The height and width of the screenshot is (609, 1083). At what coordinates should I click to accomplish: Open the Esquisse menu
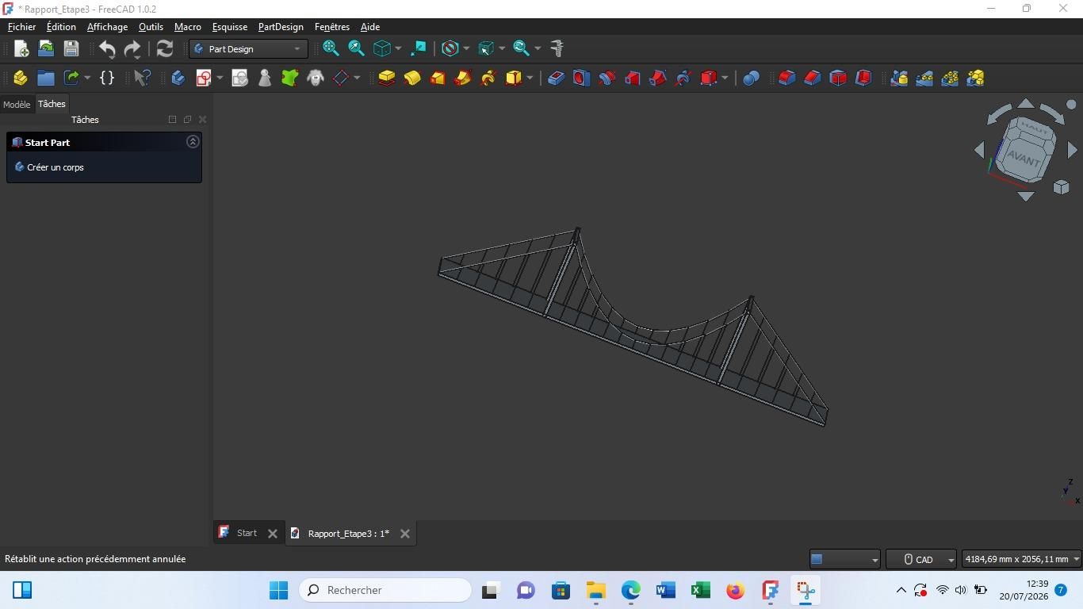(229, 27)
